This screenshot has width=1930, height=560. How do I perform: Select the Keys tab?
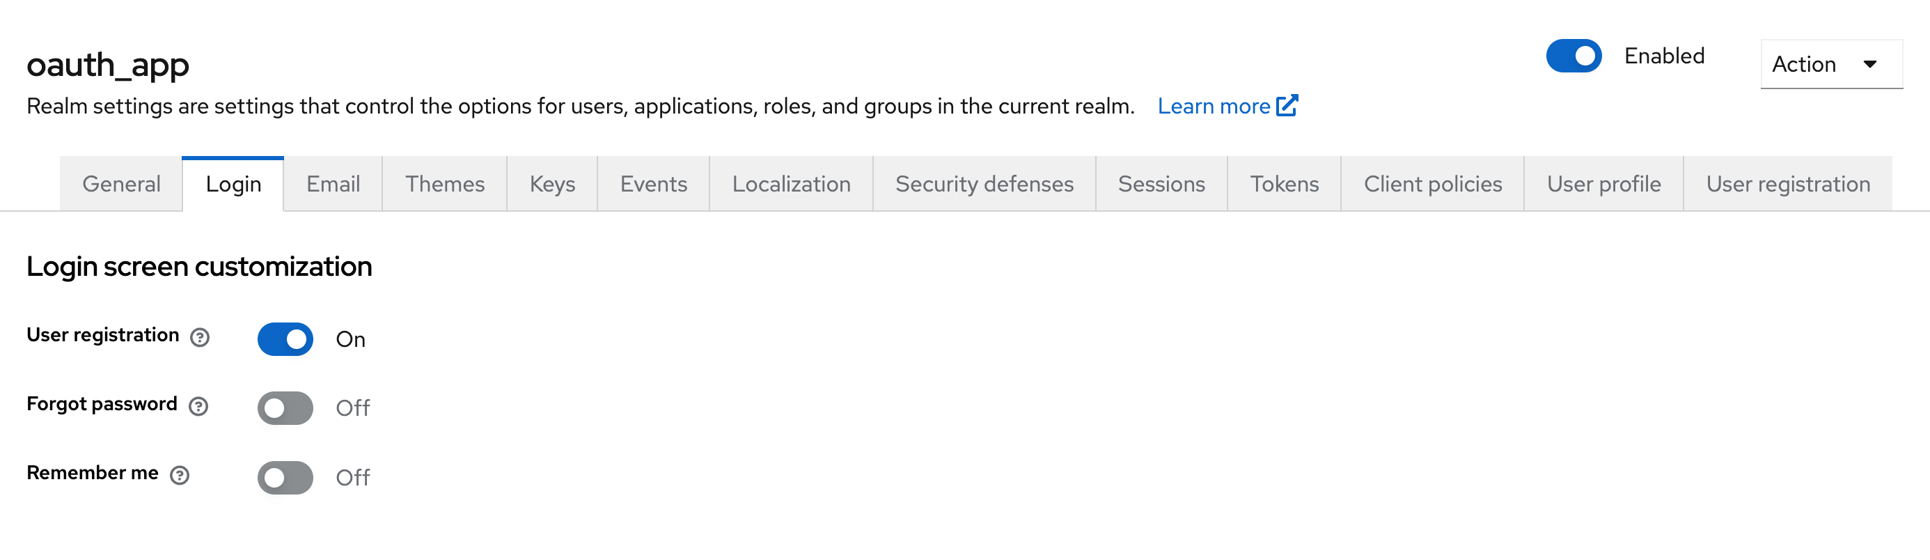[x=552, y=184]
